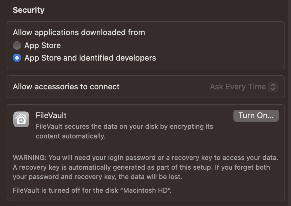This screenshot has width=291, height=206.
Task: Click "content automatically." in the FileVault description
Action: coord(71,136)
